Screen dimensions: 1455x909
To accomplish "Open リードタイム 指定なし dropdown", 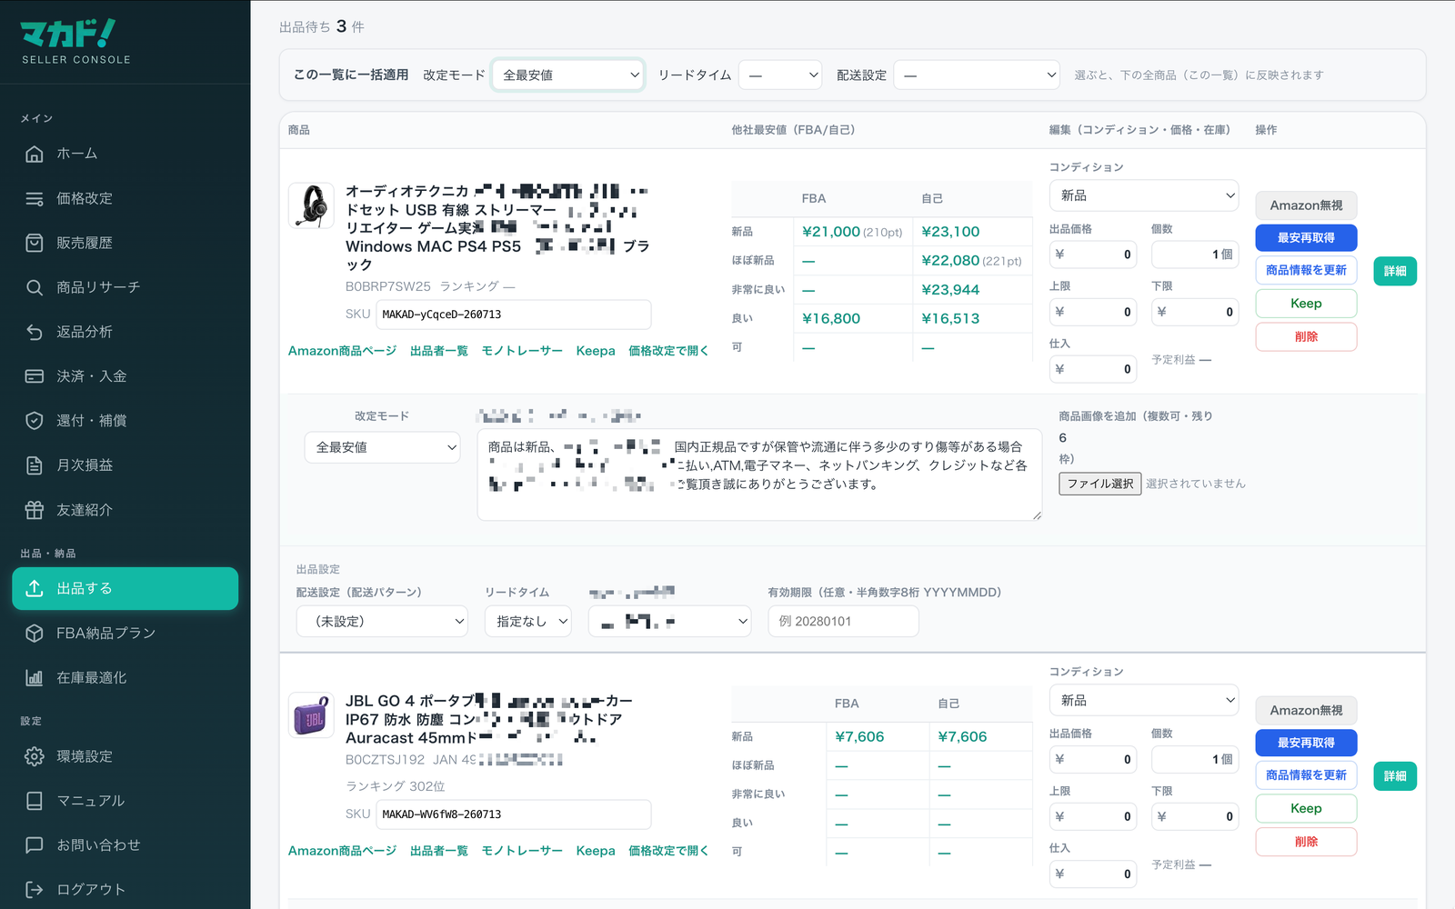I will point(528,621).
